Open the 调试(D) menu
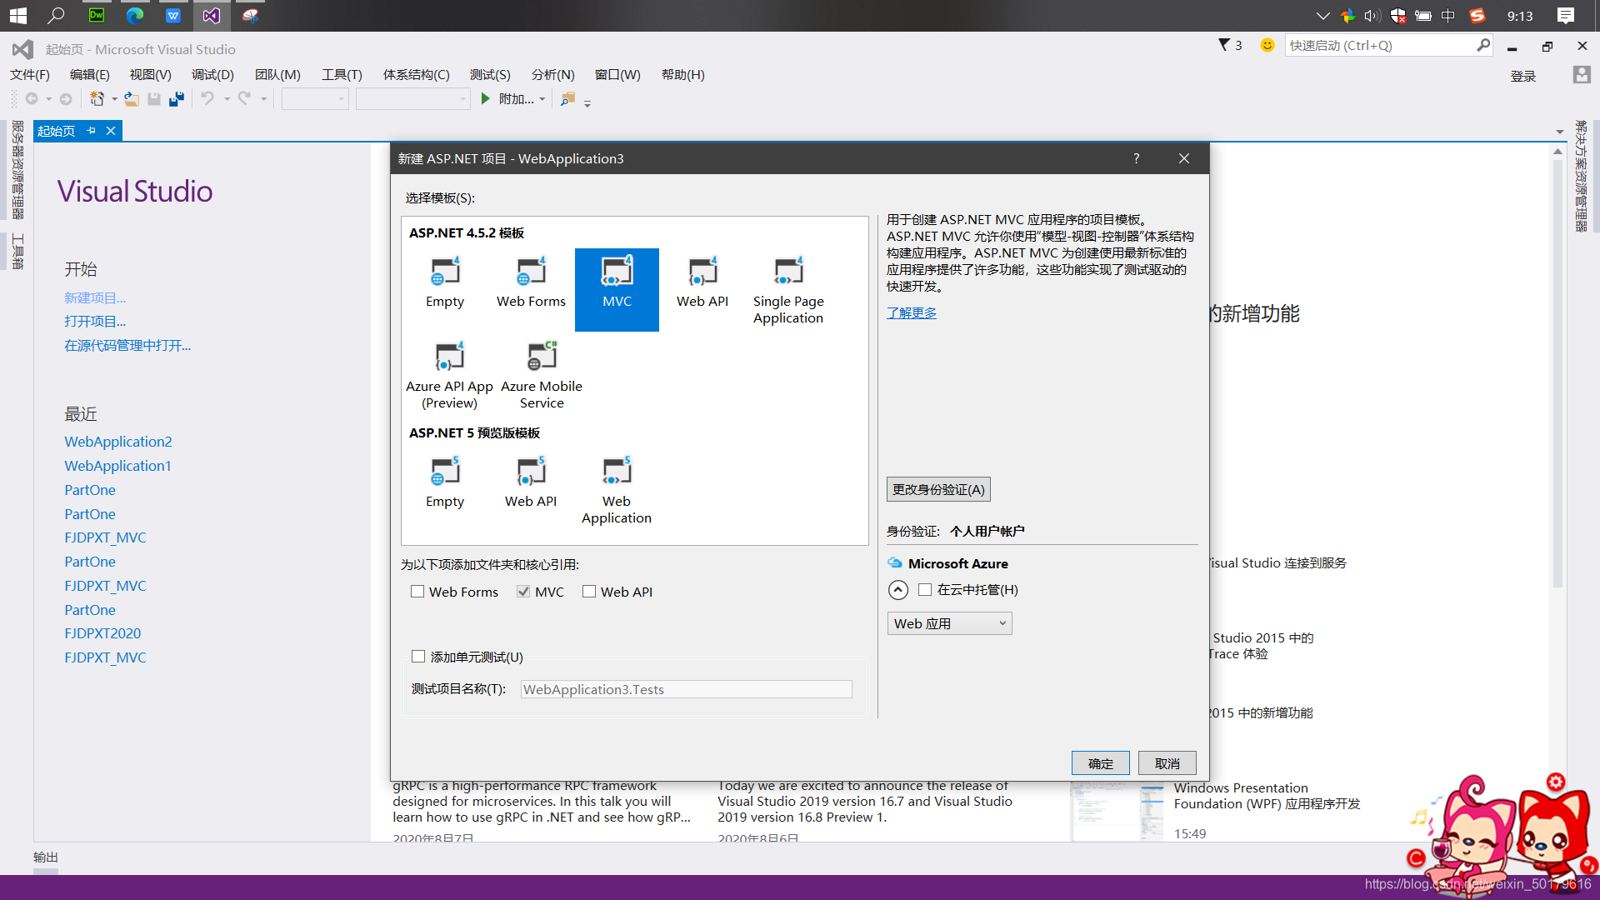 (212, 75)
